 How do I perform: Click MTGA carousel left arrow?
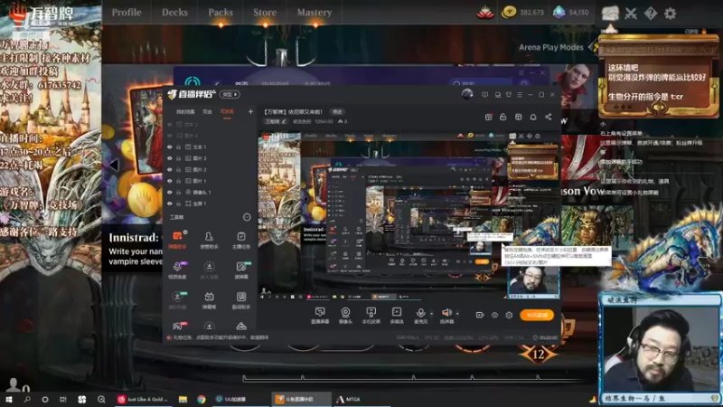coord(114,164)
